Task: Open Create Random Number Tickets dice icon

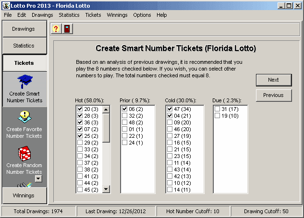Action: tap(24, 154)
